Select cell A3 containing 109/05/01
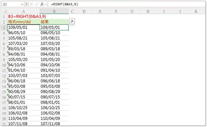This screenshot has height=127, width=207. click(23, 28)
